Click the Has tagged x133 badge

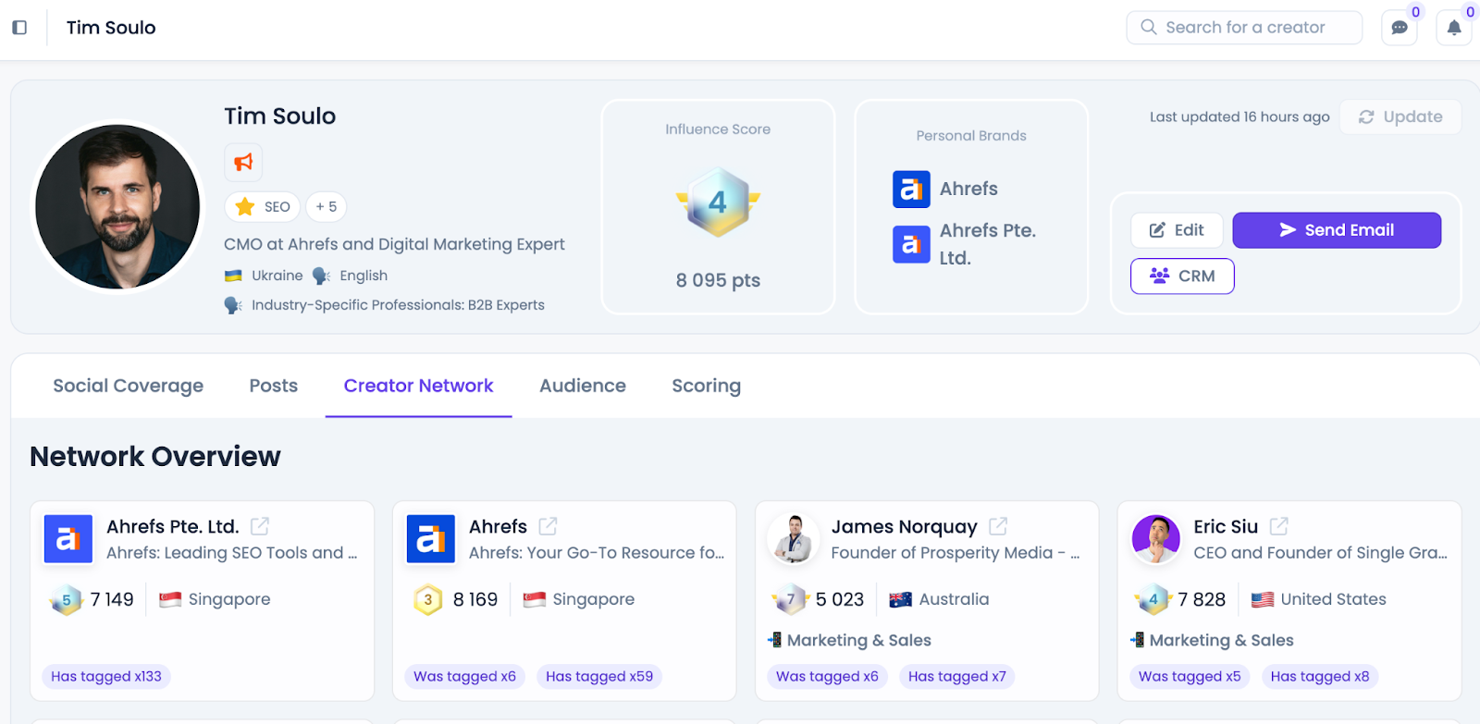coord(106,677)
